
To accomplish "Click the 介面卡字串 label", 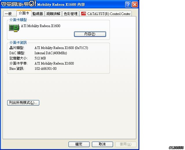I will pyautogui.click(x=18, y=63).
